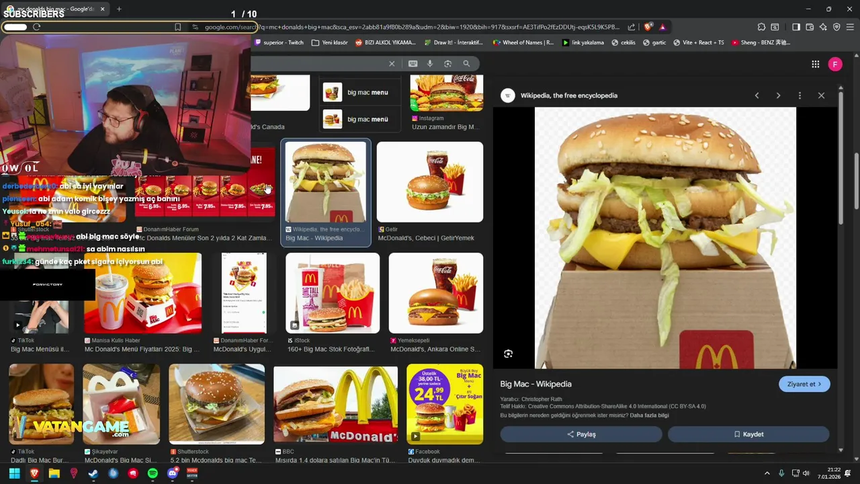This screenshot has width=860, height=484.
Task: Open Google Lens image search
Action: (x=447, y=64)
